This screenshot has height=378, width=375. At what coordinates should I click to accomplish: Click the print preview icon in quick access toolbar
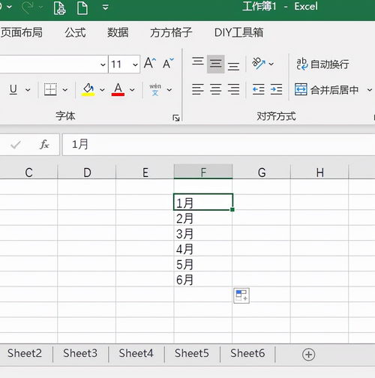click(59, 7)
